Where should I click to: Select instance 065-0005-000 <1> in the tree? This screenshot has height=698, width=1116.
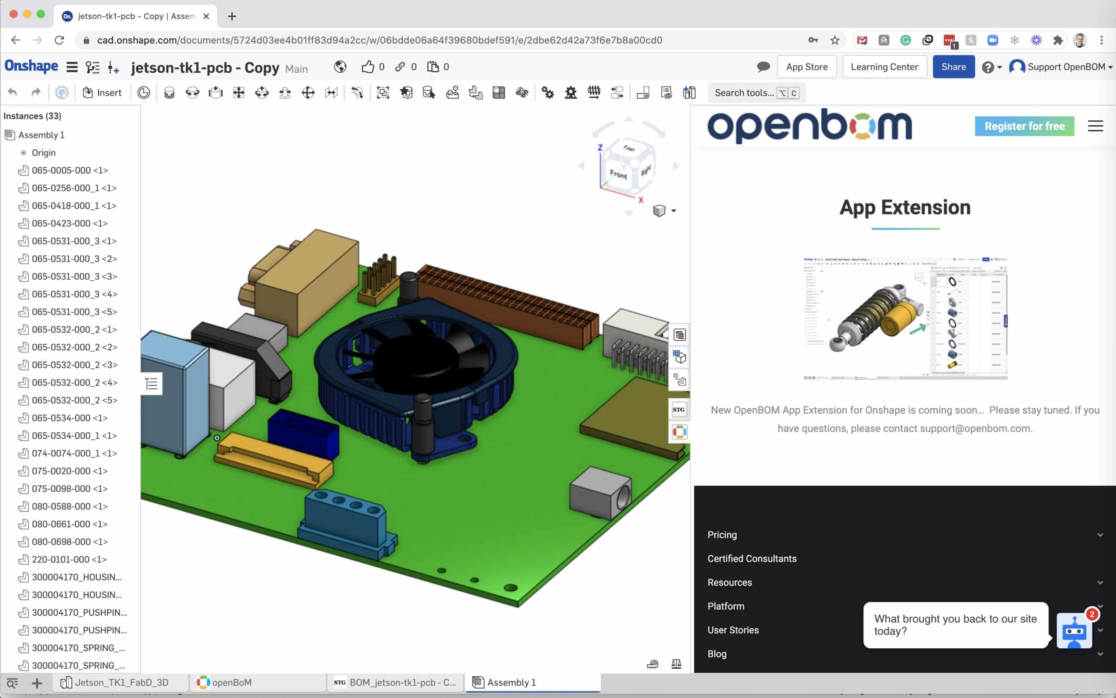(x=69, y=170)
